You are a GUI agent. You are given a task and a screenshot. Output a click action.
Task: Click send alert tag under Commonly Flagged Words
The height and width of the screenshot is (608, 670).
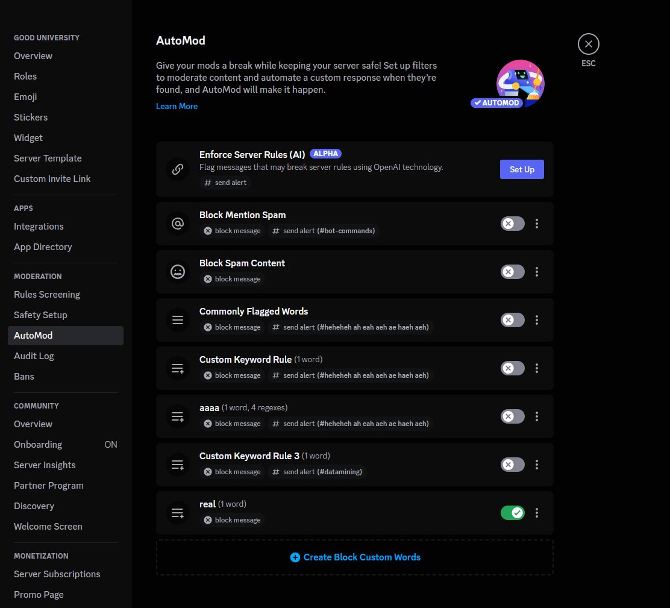pyautogui.click(x=351, y=327)
